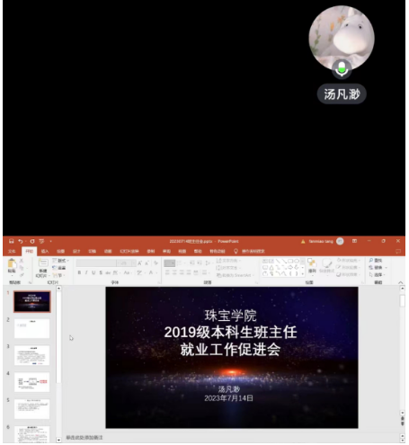Select slide 3 thumbnail

click(31, 355)
